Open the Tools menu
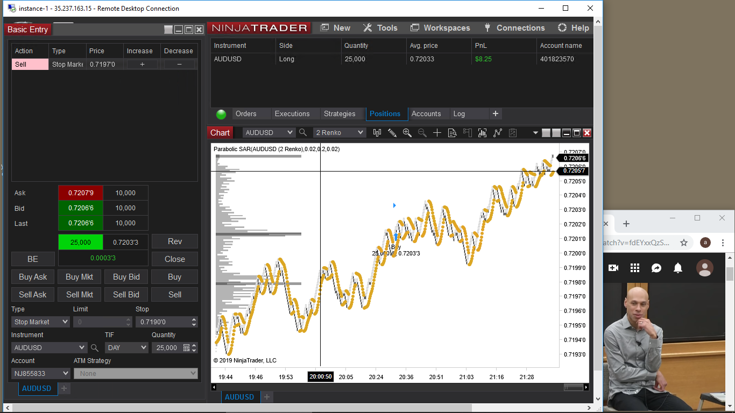735x413 pixels. pyautogui.click(x=380, y=28)
